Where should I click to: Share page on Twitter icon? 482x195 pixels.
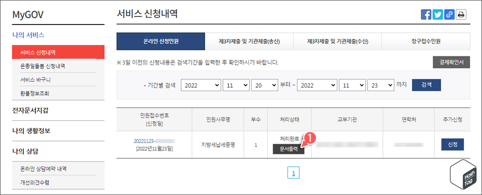pyautogui.click(x=438, y=14)
